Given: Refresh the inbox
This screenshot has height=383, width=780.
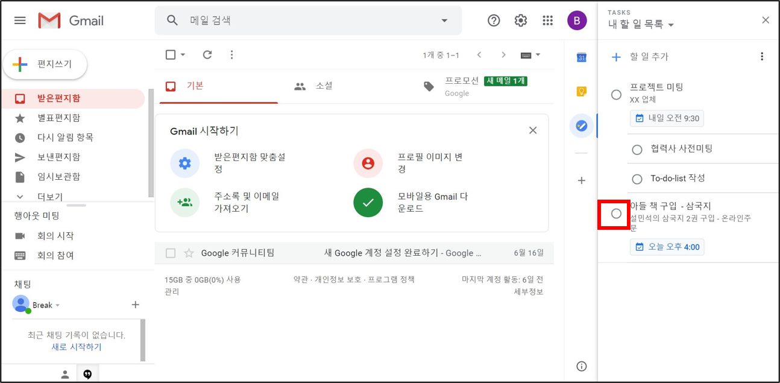Looking at the screenshot, I should tap(207, 55).
